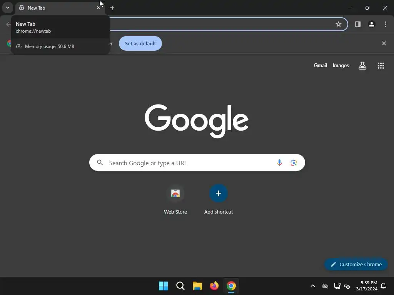Click the Add shortcut button

(x=219, y=200)
